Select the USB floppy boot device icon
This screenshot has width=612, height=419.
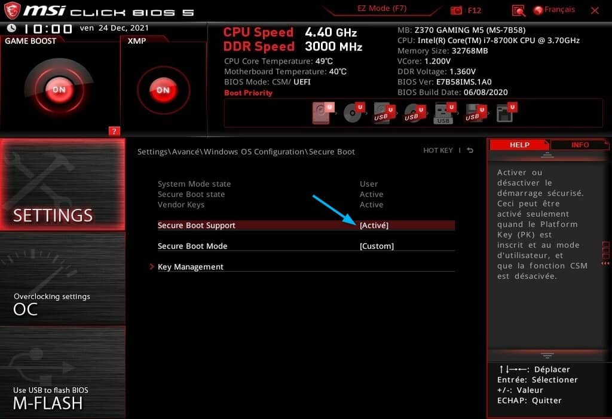475,113
